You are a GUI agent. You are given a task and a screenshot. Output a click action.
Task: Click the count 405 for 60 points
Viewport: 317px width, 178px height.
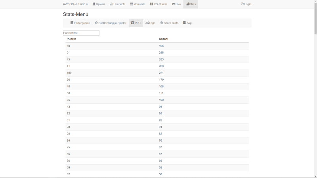pyautogui.click(x=161, y=46)
